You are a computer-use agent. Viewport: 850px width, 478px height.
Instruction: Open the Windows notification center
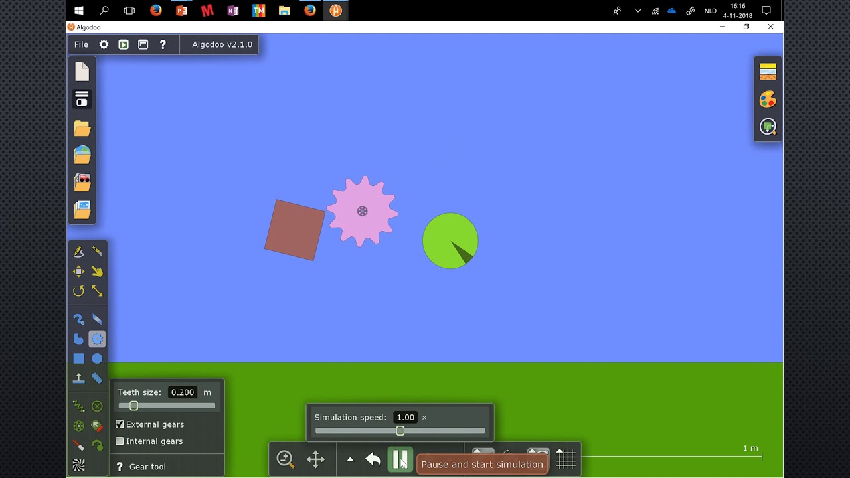[x=766, y=10]
